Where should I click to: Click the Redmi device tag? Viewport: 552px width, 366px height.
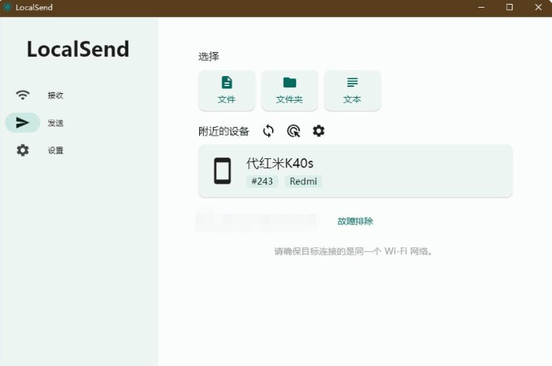(303, 181)
